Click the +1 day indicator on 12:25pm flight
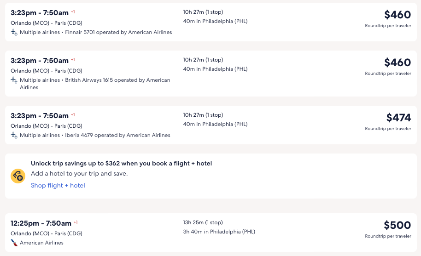 76,222
